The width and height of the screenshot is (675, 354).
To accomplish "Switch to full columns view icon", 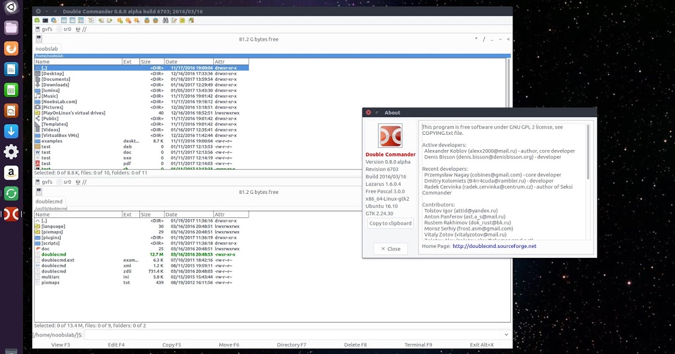I will coord(73,20).
